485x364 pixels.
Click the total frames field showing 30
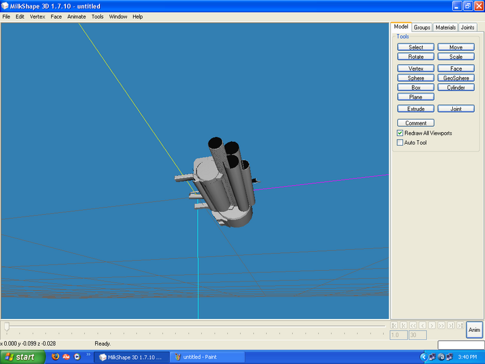pos(418,335)
